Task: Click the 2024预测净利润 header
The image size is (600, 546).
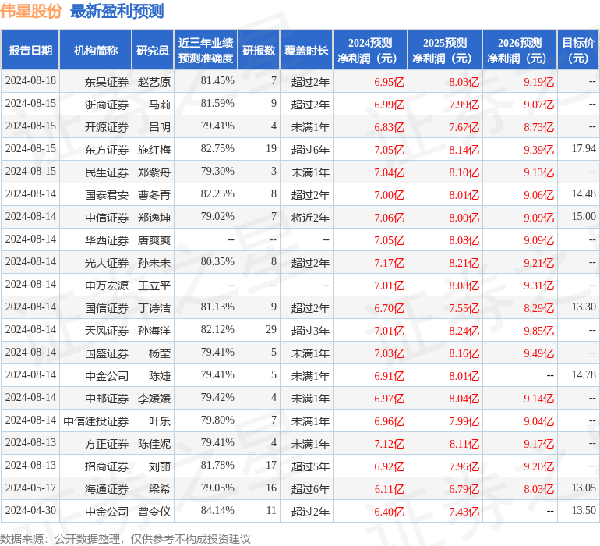Action: [370, 51]
